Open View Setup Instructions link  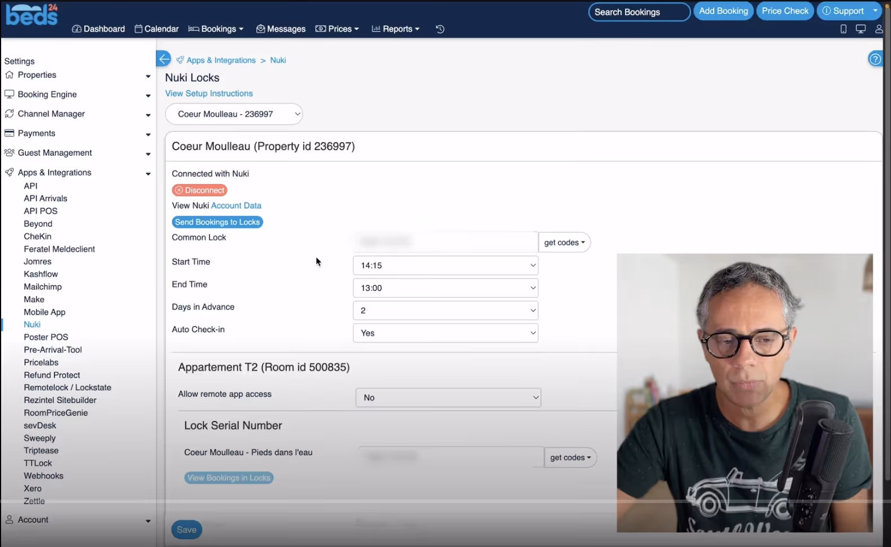tap(209, 94)
